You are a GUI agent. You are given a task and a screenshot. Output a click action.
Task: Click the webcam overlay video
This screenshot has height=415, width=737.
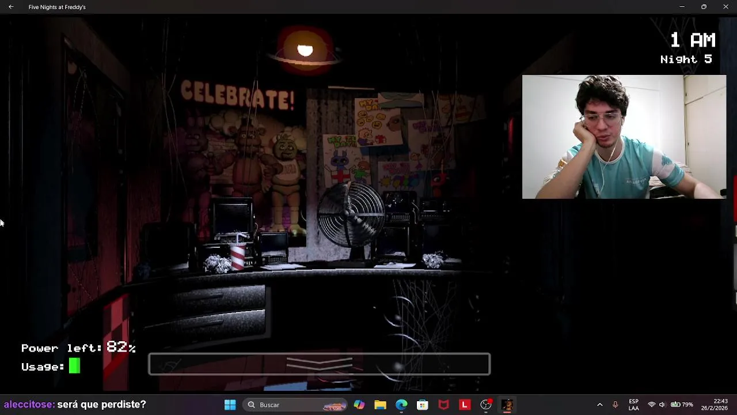(624, 137)
